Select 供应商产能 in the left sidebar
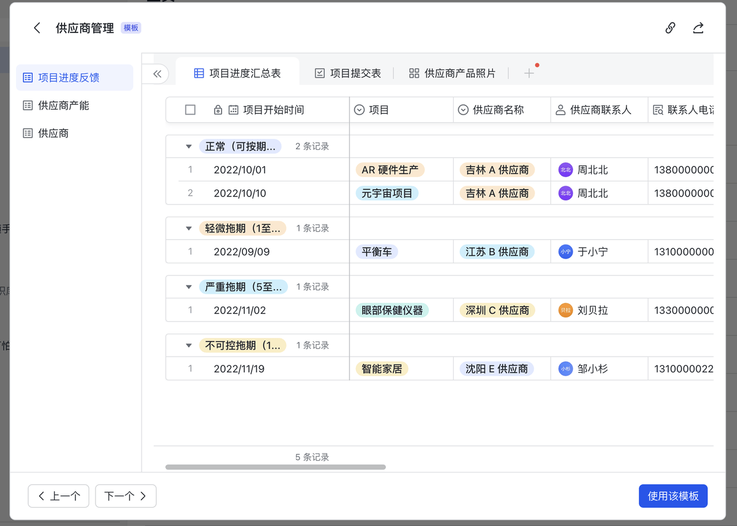 tap(63, 105)
